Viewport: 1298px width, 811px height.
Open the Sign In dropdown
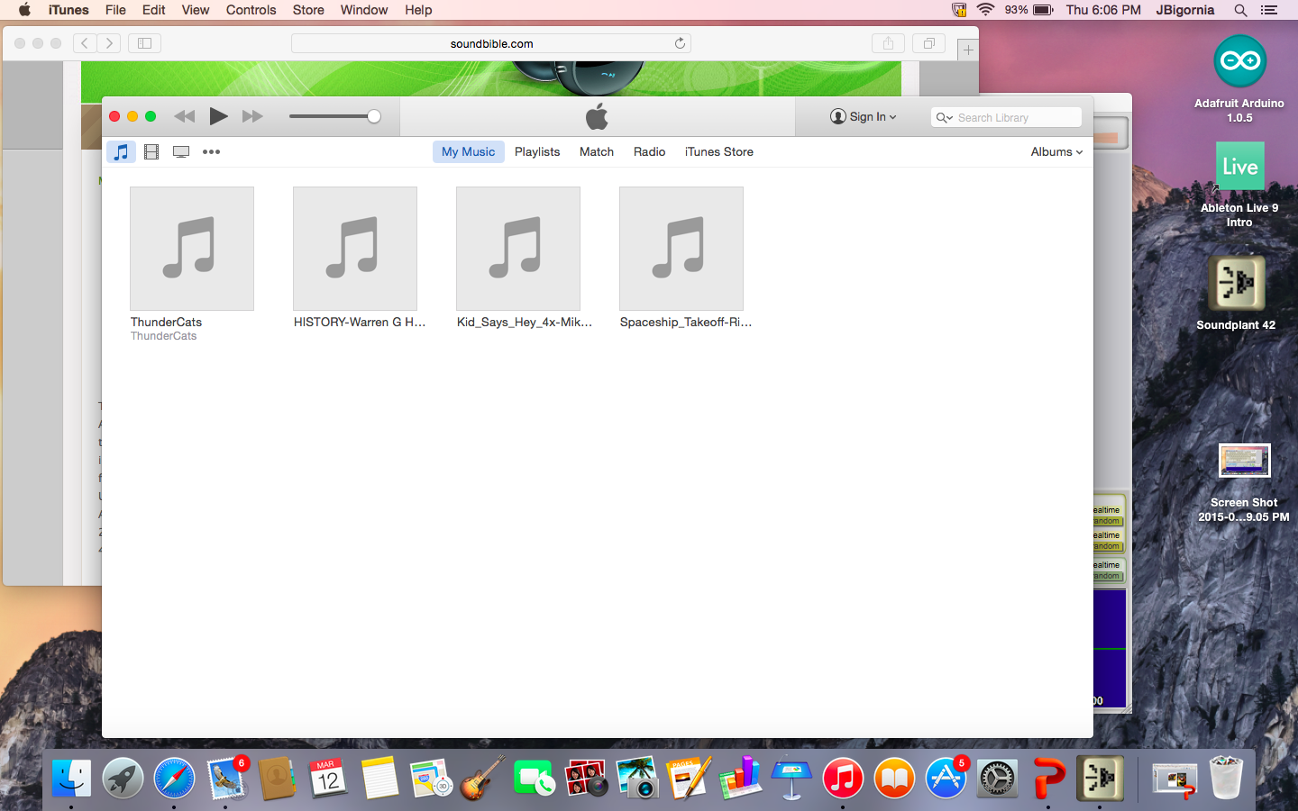click(x=863, y=117)
